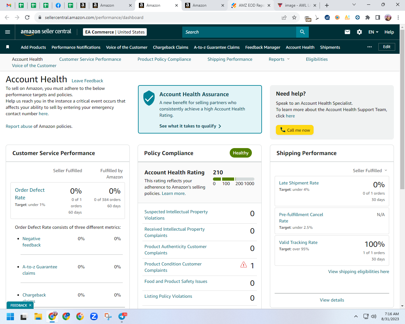This screenshot has height=324, width=405.
Task: Click the browser address bar URL
Action: (x=94, y=17)
